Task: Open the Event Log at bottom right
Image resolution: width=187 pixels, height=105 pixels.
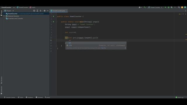Action: (x=179, y=97)
